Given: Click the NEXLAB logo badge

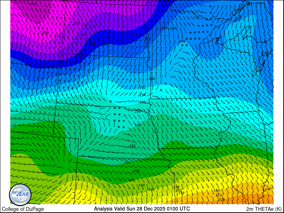Looking at the screenshot, I should pyautogui.click(x=20, y=195).
